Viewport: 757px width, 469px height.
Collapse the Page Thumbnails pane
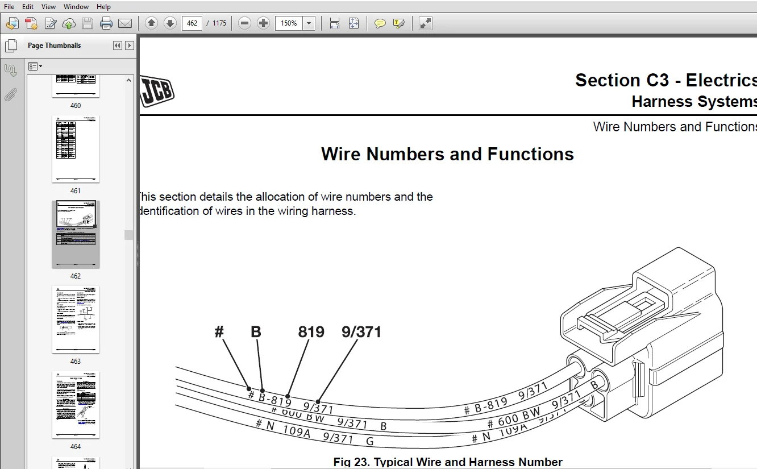tap(118, 45)
